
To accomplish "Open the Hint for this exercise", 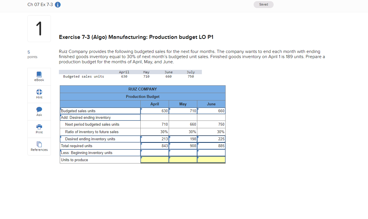I will coord(39,94).
